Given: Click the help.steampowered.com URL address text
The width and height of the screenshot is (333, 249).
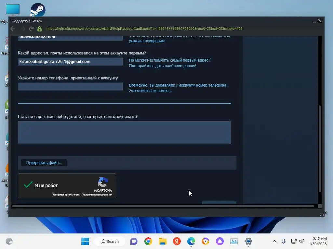Looking at the screenshot, I should coord(144,29).
